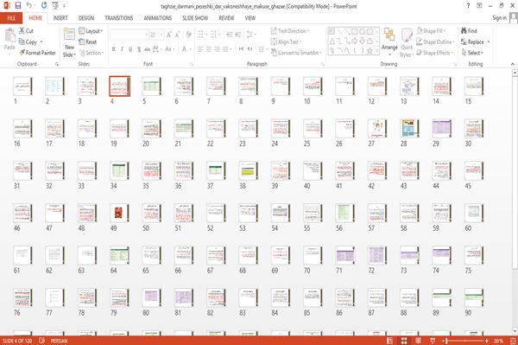Click Decrease List Level icon
Viewport: 518px width, 345px height.
[230, 35]
